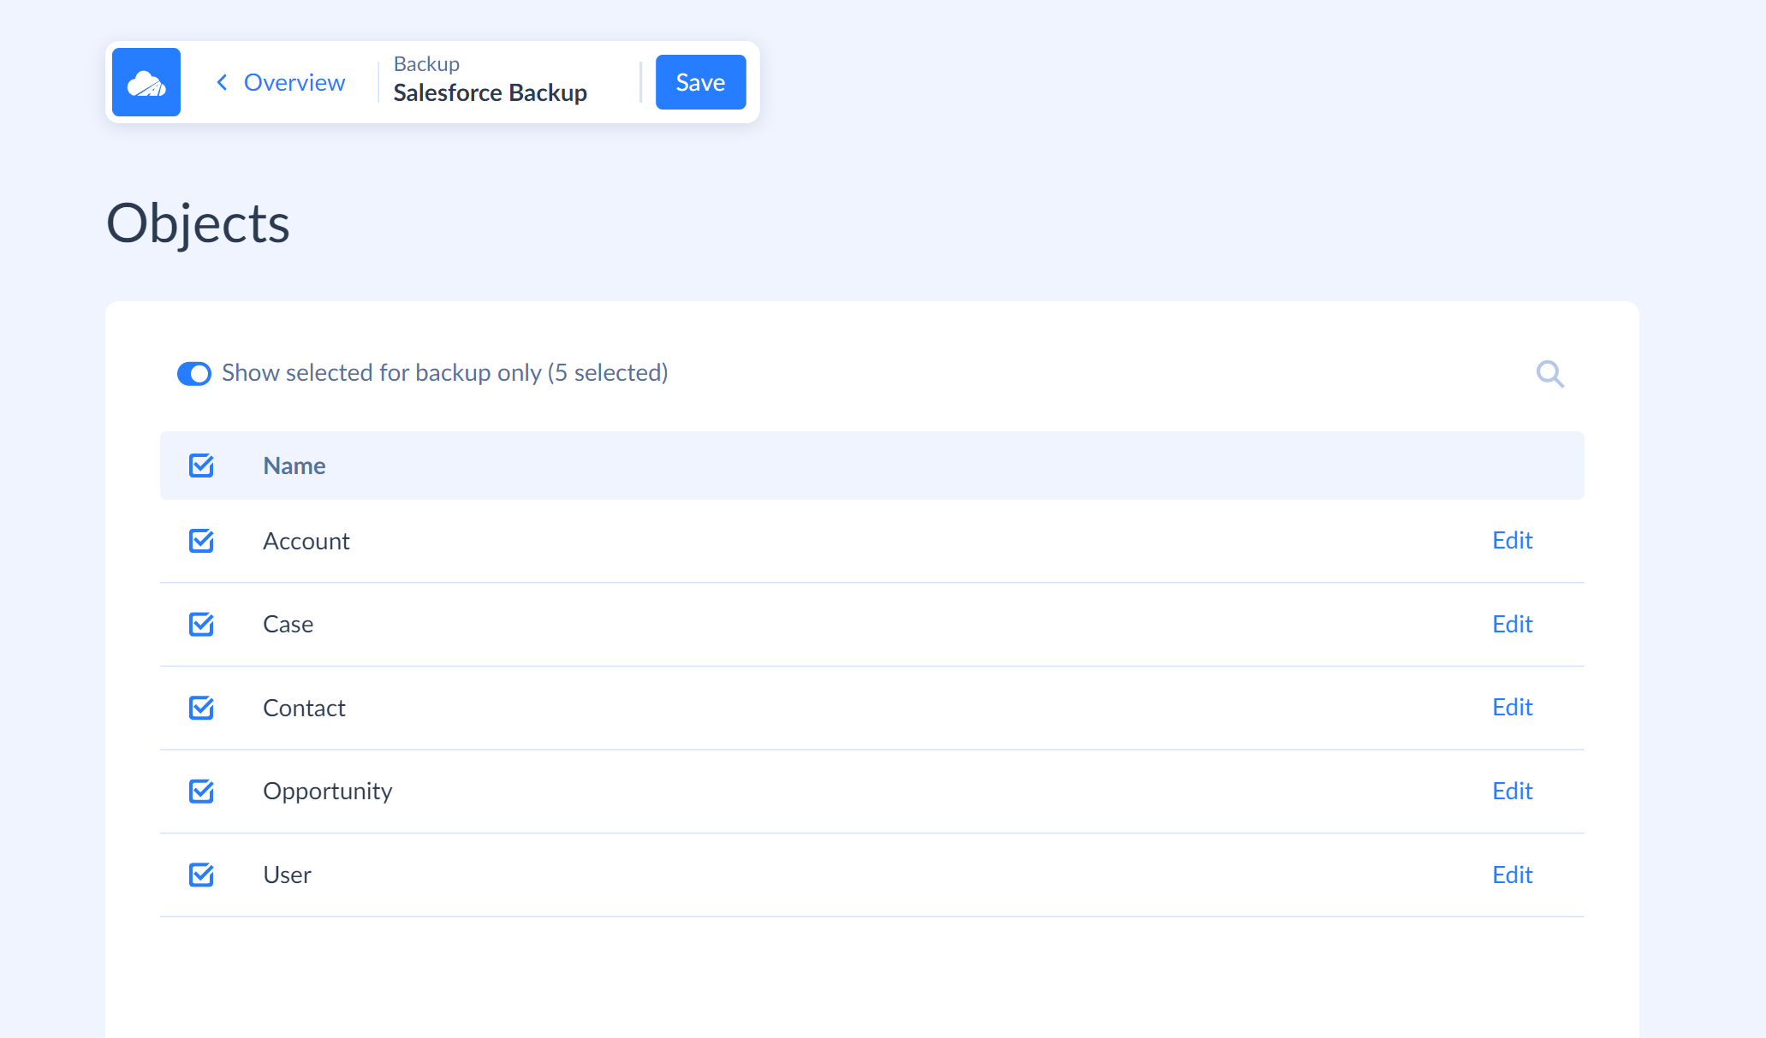Edit the Case object
1766x1038 pixels.
pos(1512,624)
